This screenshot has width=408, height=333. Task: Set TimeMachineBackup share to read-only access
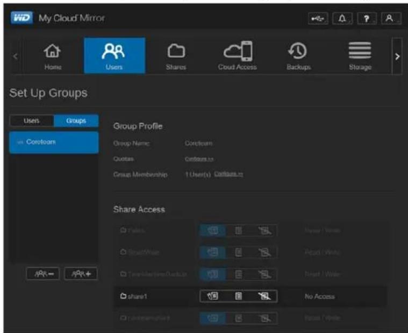238,274
